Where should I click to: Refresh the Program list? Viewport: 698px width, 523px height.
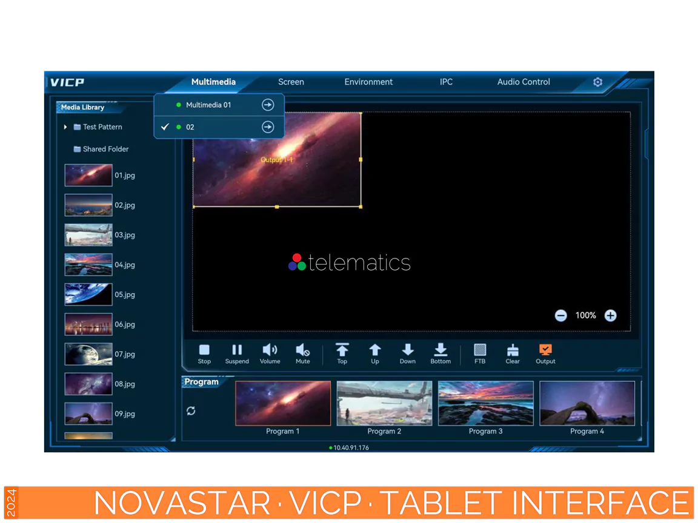click(191, 411)
